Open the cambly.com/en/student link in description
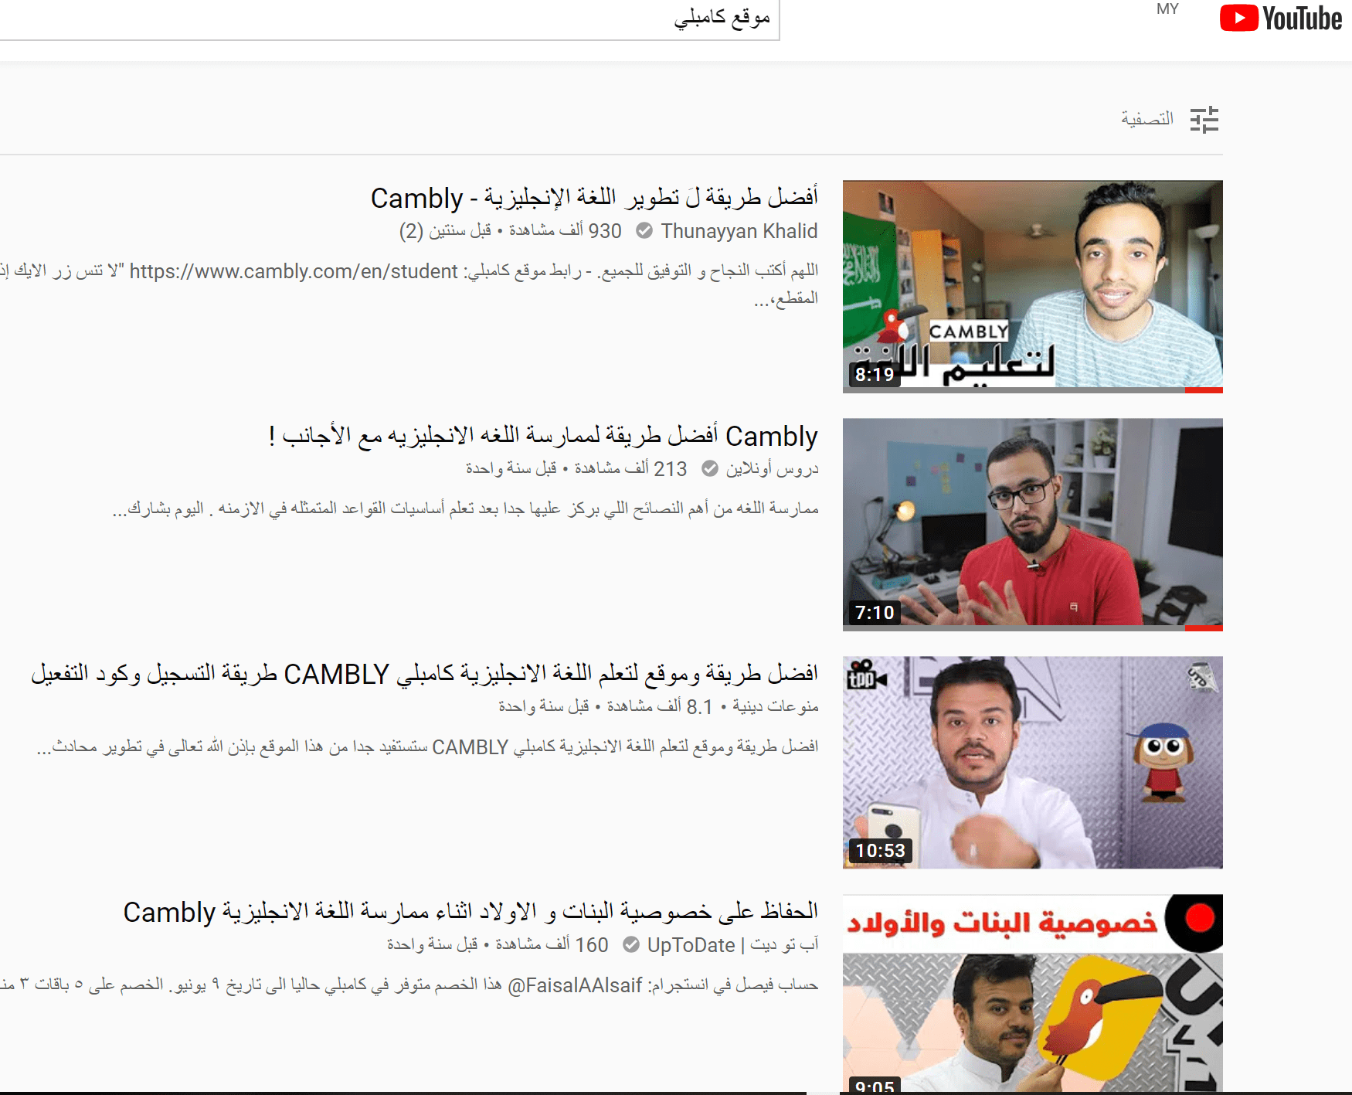This screenshot has width=1352, height=1095. [294, 271]
